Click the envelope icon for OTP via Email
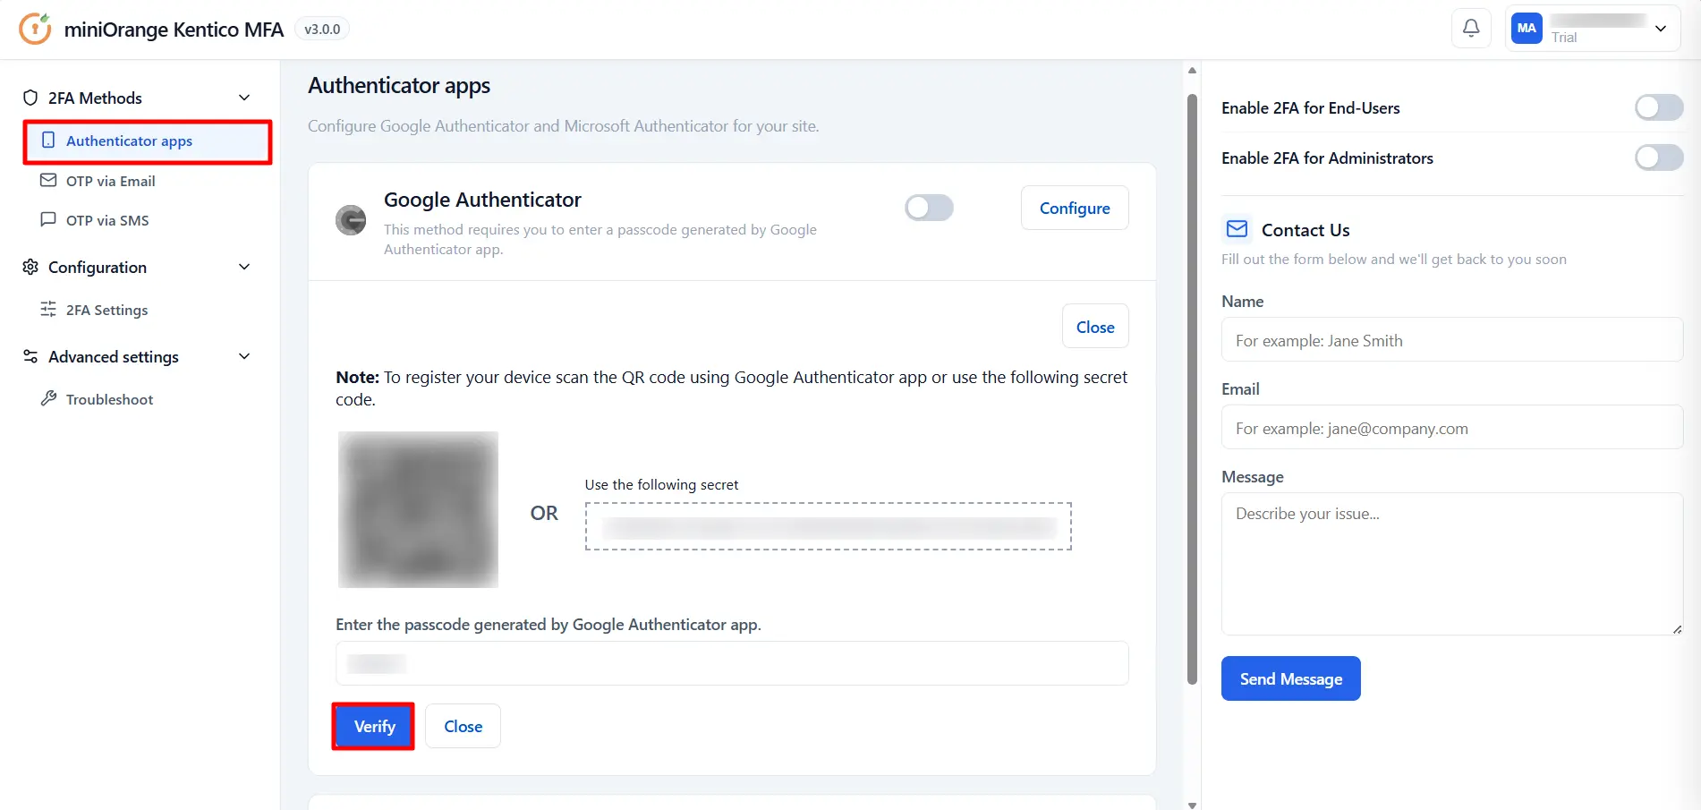Viewport: 1701px width, 810px height. (48, 180)
